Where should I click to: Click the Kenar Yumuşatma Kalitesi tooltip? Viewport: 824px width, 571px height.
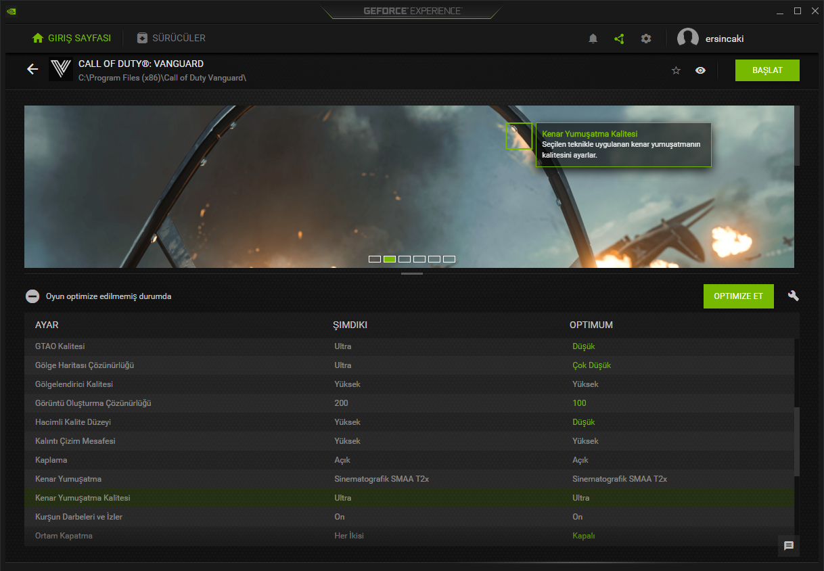pyautogui.click(x=624, y=145)
